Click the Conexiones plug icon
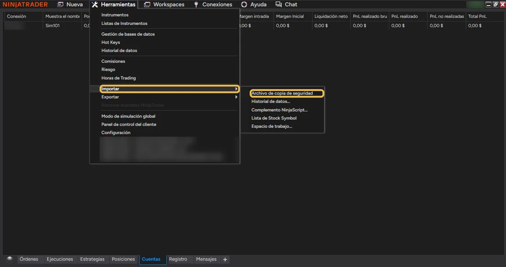Viewport: 506px width, 267px height. 196,5
